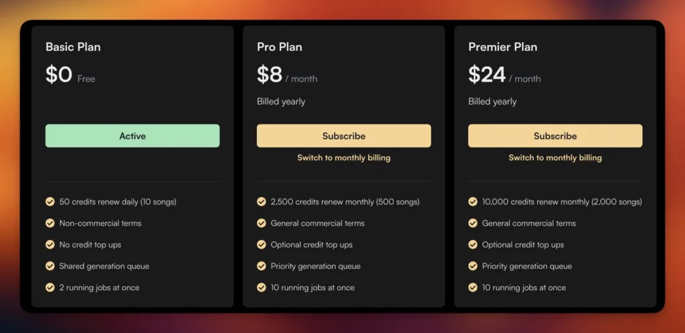Click the Premier Plan $24 price
The height and width of the screenshot is (333, 685).
[487, 74]
